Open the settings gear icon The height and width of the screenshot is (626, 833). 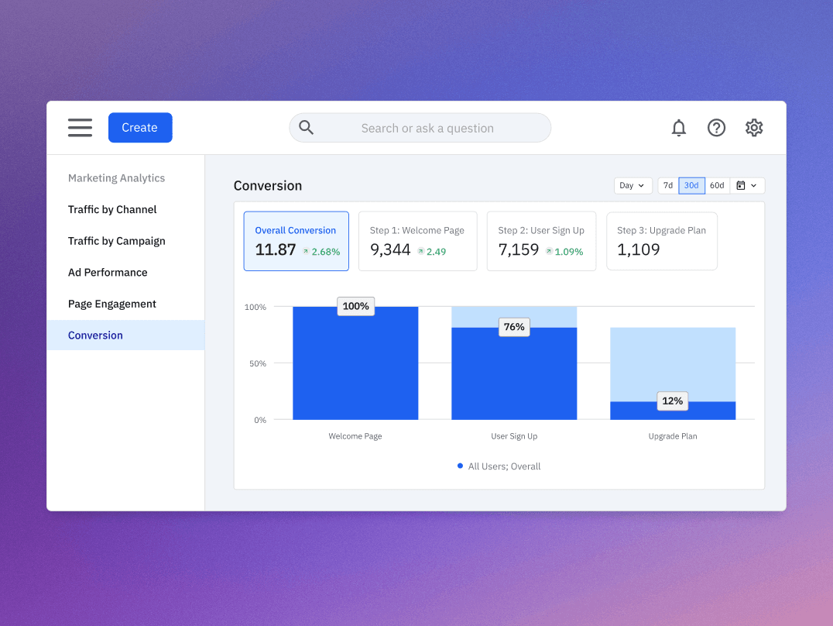click(x=754, y=127)
